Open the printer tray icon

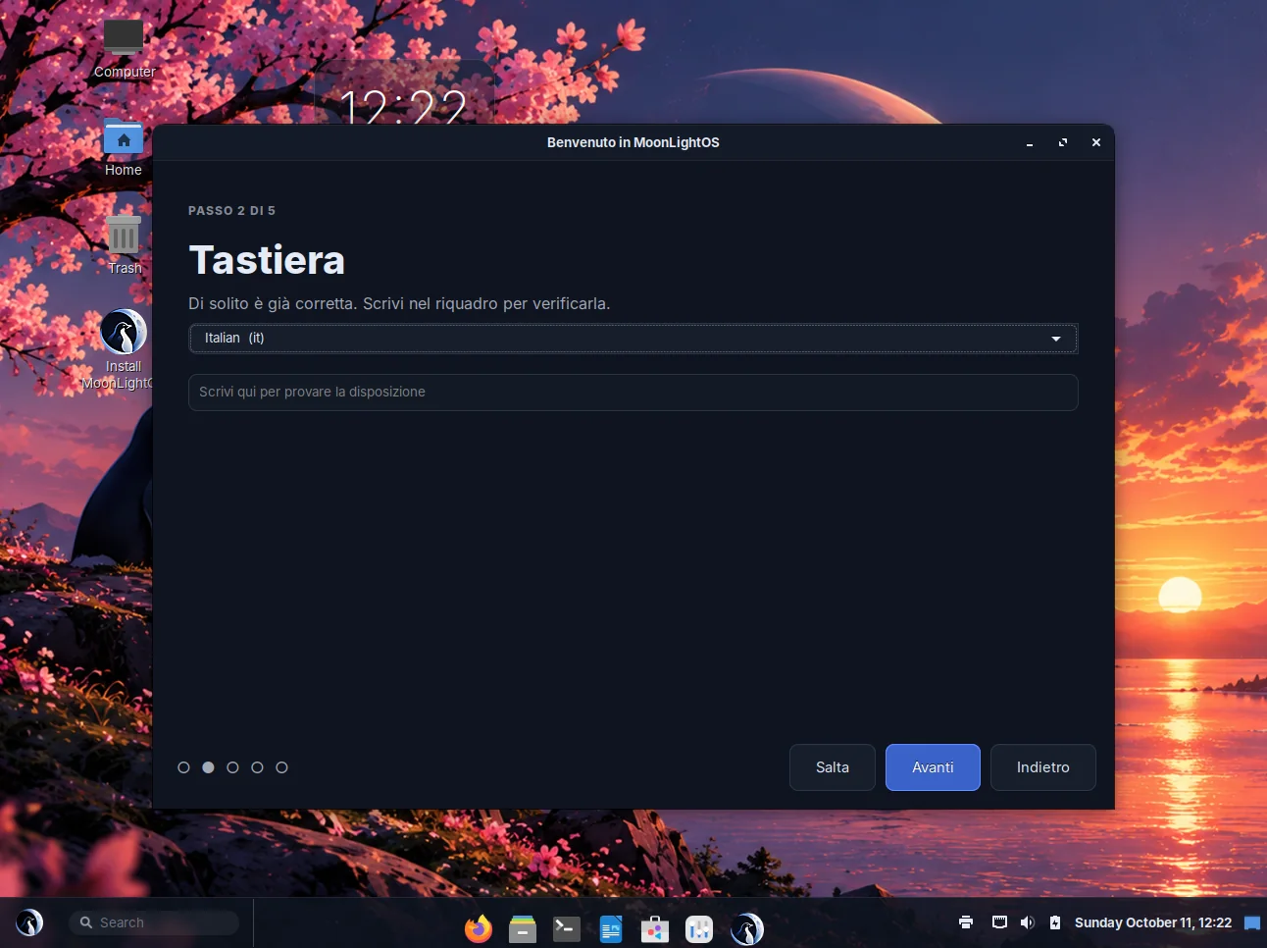(966, 922)
